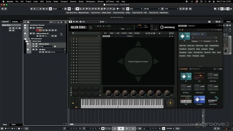Open the Studio menu
This screenshot has height=131, width=233.
81,1
